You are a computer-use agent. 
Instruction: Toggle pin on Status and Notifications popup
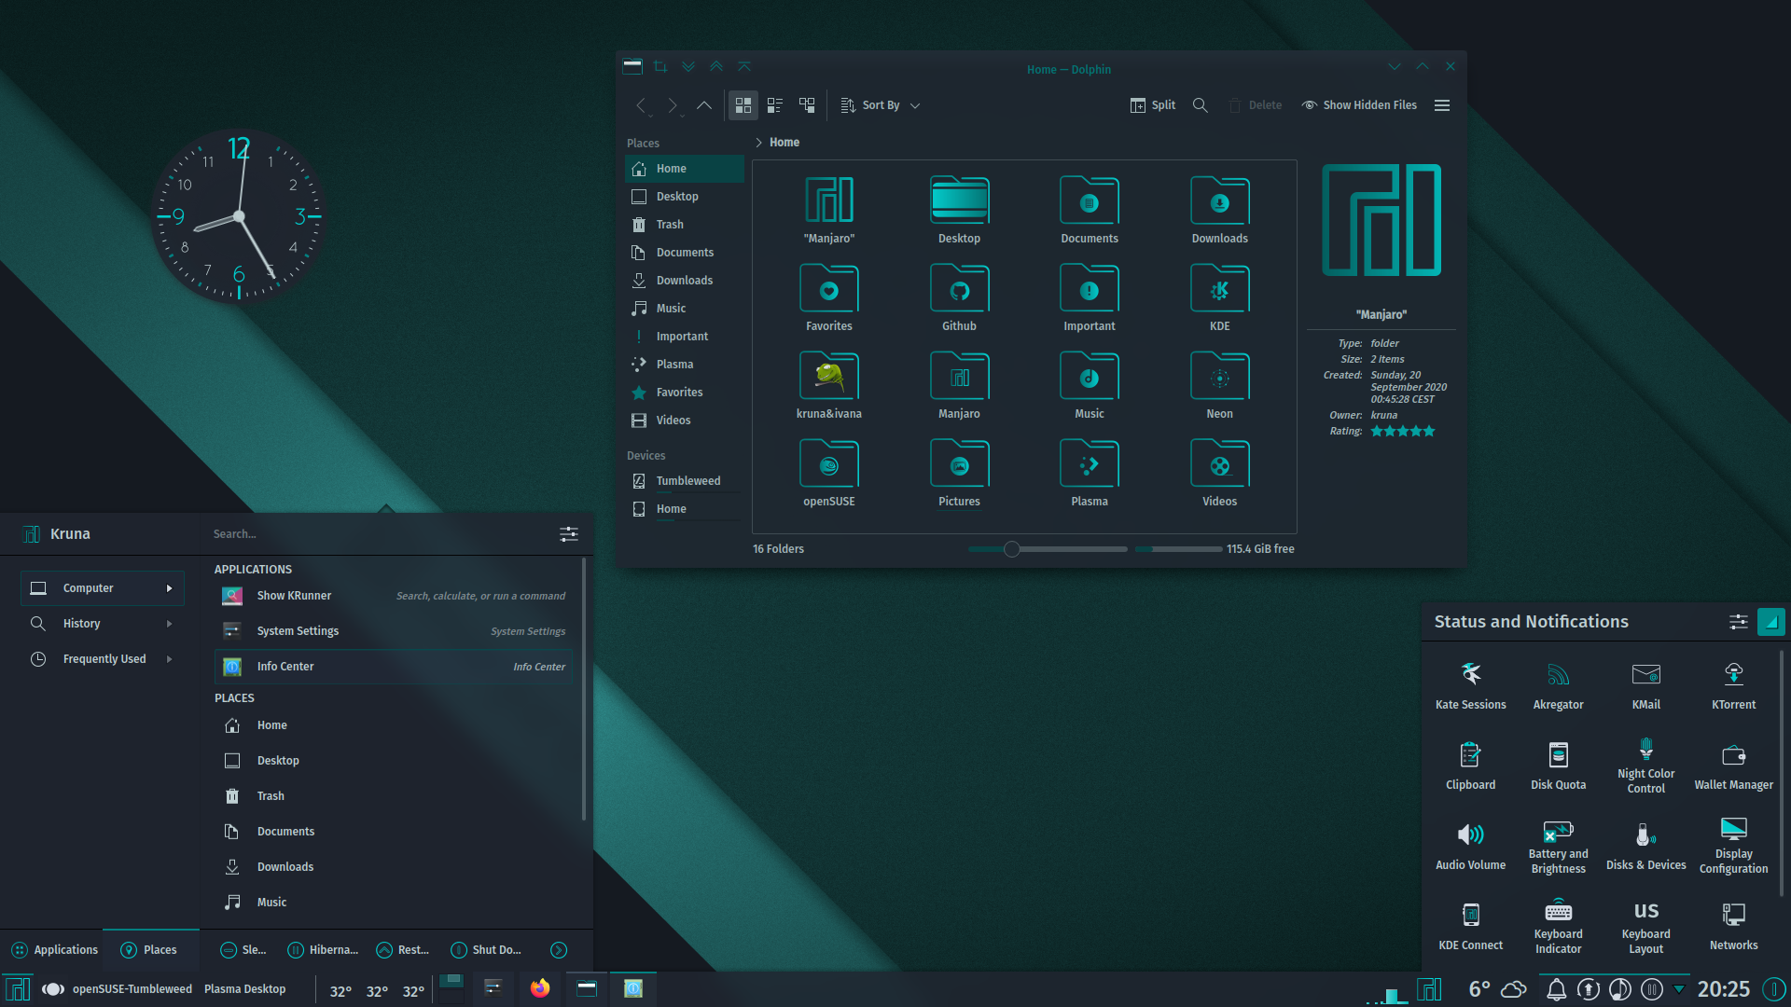coord(1770,622)
